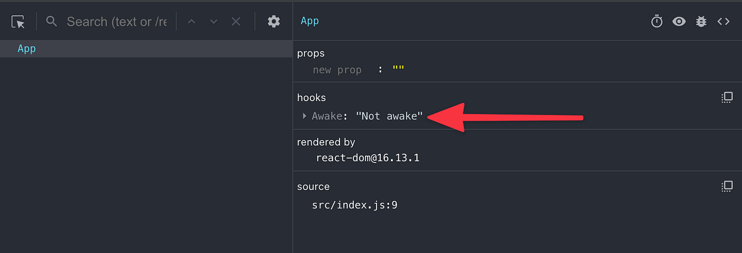
Task: Click the react-dom@16.13.1 renderer entry
Action: (368, 158)
